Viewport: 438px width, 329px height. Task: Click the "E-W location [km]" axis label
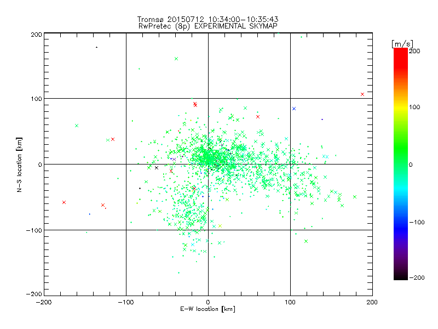coord(208,309)
